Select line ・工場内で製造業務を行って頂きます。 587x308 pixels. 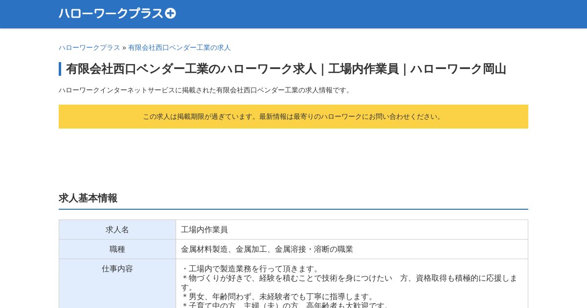tap(250, 269)
